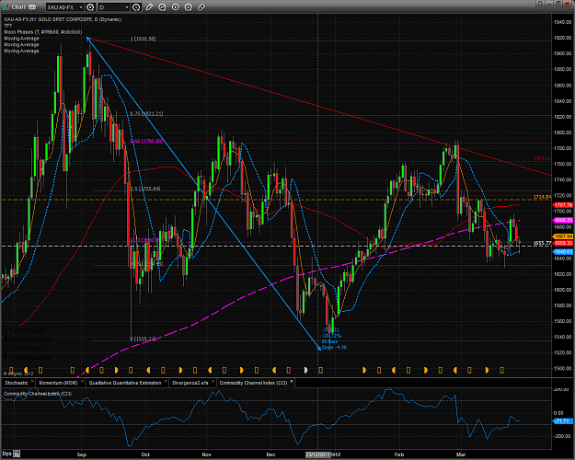
Task: Click the Fibonacci 1 (1916.53) level label
Action: click(143, 39)
